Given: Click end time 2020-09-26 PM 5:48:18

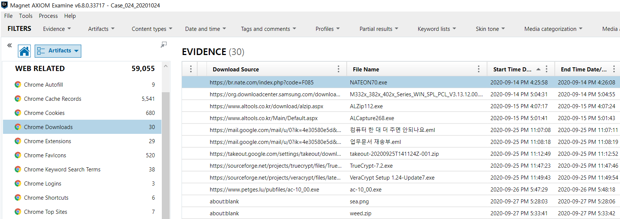Looking at the screenshot, I should coord(586,189).
